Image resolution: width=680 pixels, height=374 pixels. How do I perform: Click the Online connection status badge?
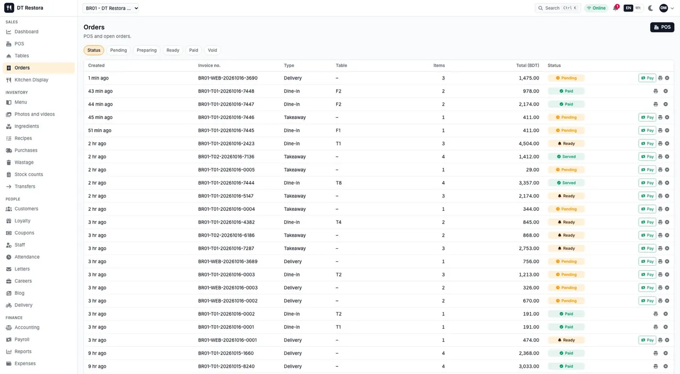pos(596,8)
